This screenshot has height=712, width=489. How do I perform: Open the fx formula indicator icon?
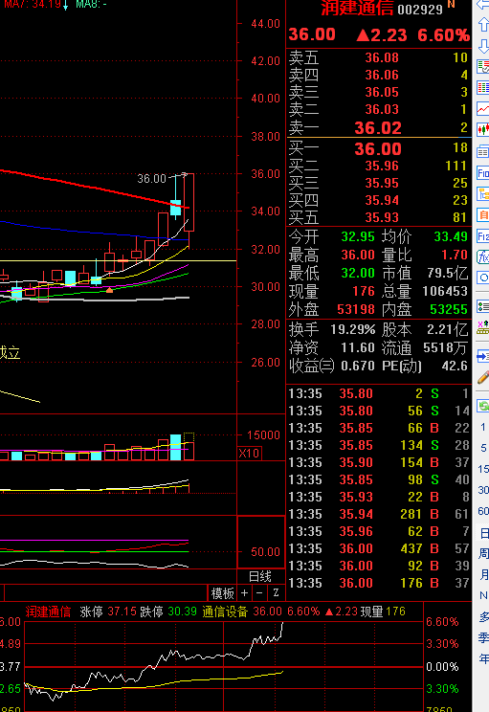tap(483, 257)
